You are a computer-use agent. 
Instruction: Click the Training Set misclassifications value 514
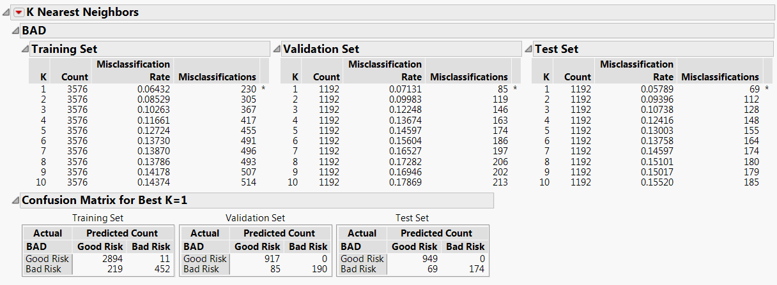247,182
